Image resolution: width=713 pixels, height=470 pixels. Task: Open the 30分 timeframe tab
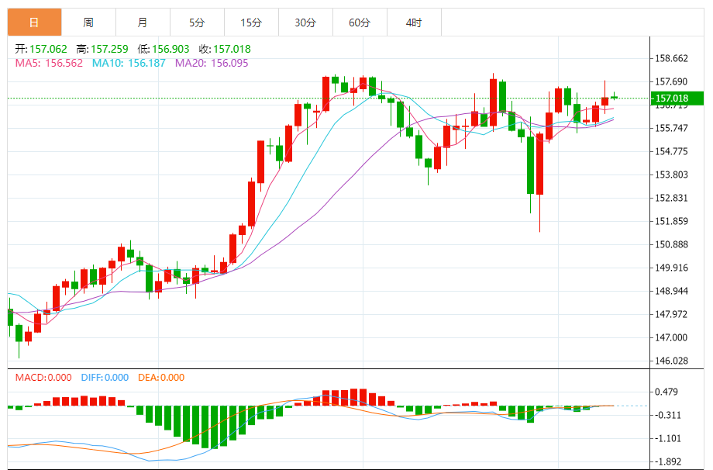[x=305, y=22]
